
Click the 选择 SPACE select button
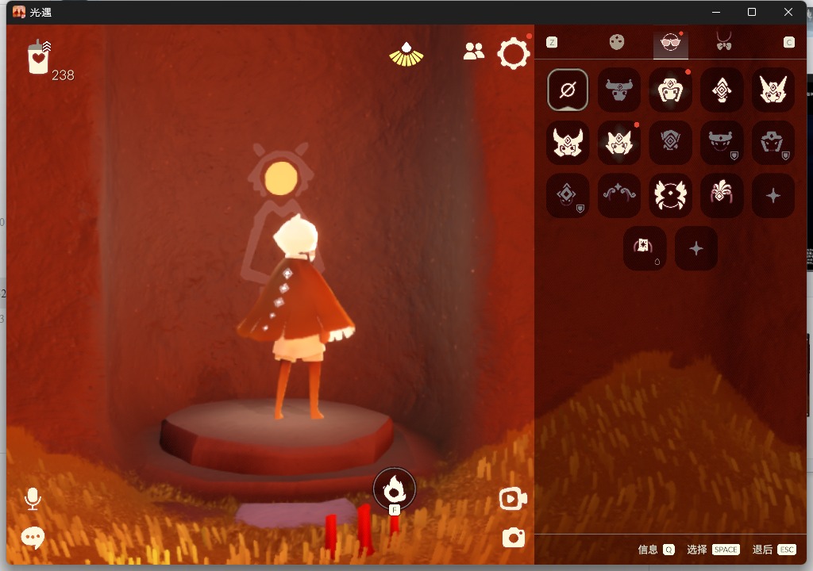pyautogui.click(x=713, y=550)
